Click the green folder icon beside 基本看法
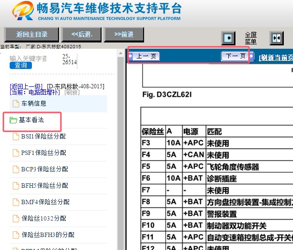 (13, 120)
